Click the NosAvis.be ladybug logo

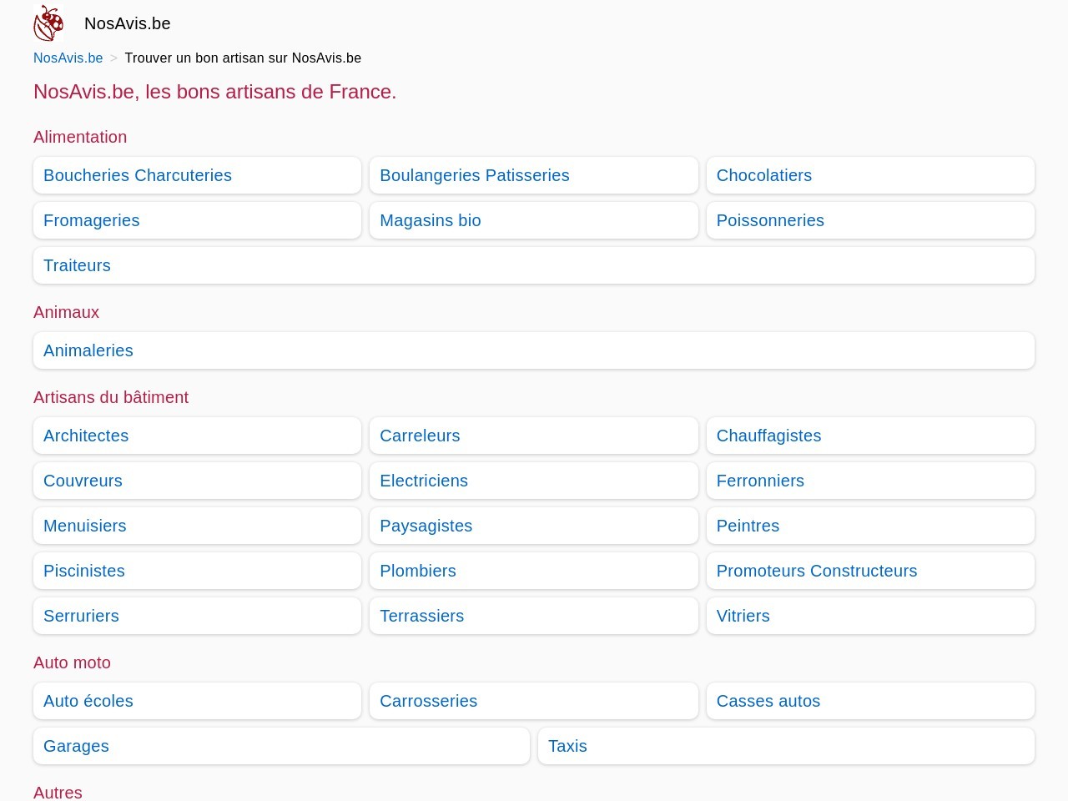pyautogui.click(x=48, y=23)
